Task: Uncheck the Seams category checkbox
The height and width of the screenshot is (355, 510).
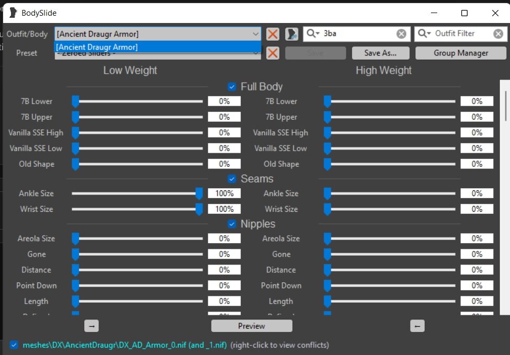Action: pos(231,179)
